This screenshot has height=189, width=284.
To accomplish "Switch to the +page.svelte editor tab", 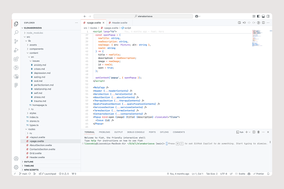I will (94, 23).
